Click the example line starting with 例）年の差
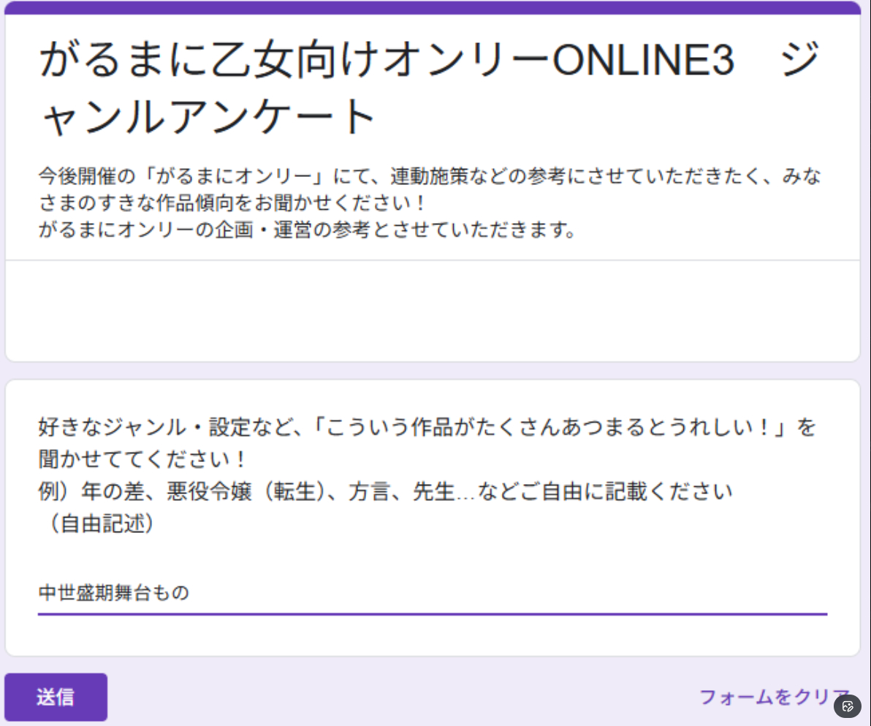This screenshot has width=871, height=726. coord(384,492)
